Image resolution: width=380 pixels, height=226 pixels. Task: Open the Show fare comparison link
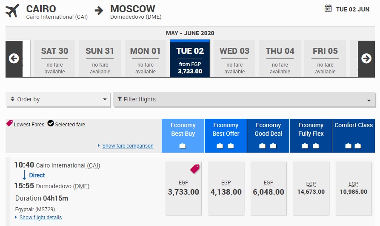(x=128, y=146)
